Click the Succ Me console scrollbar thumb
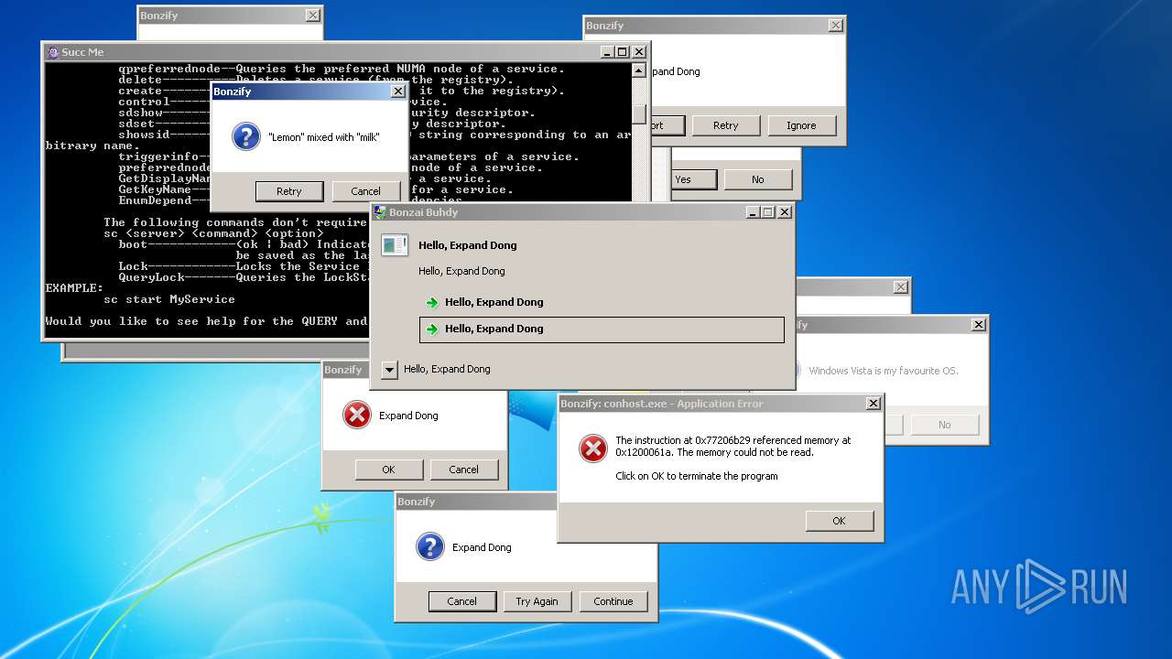The image size is (1172, 659). coord(639,113)
